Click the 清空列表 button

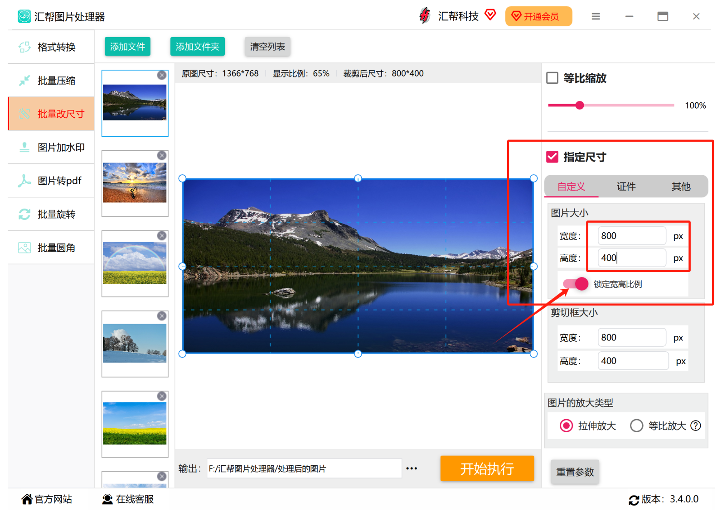click(267, 47)
